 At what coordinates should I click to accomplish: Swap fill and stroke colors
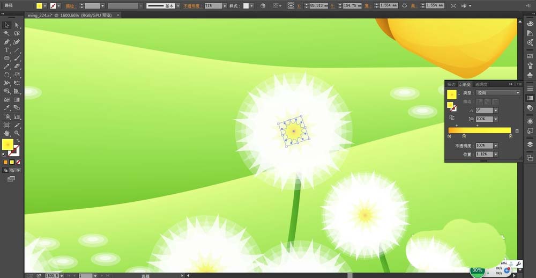point(18,141)
